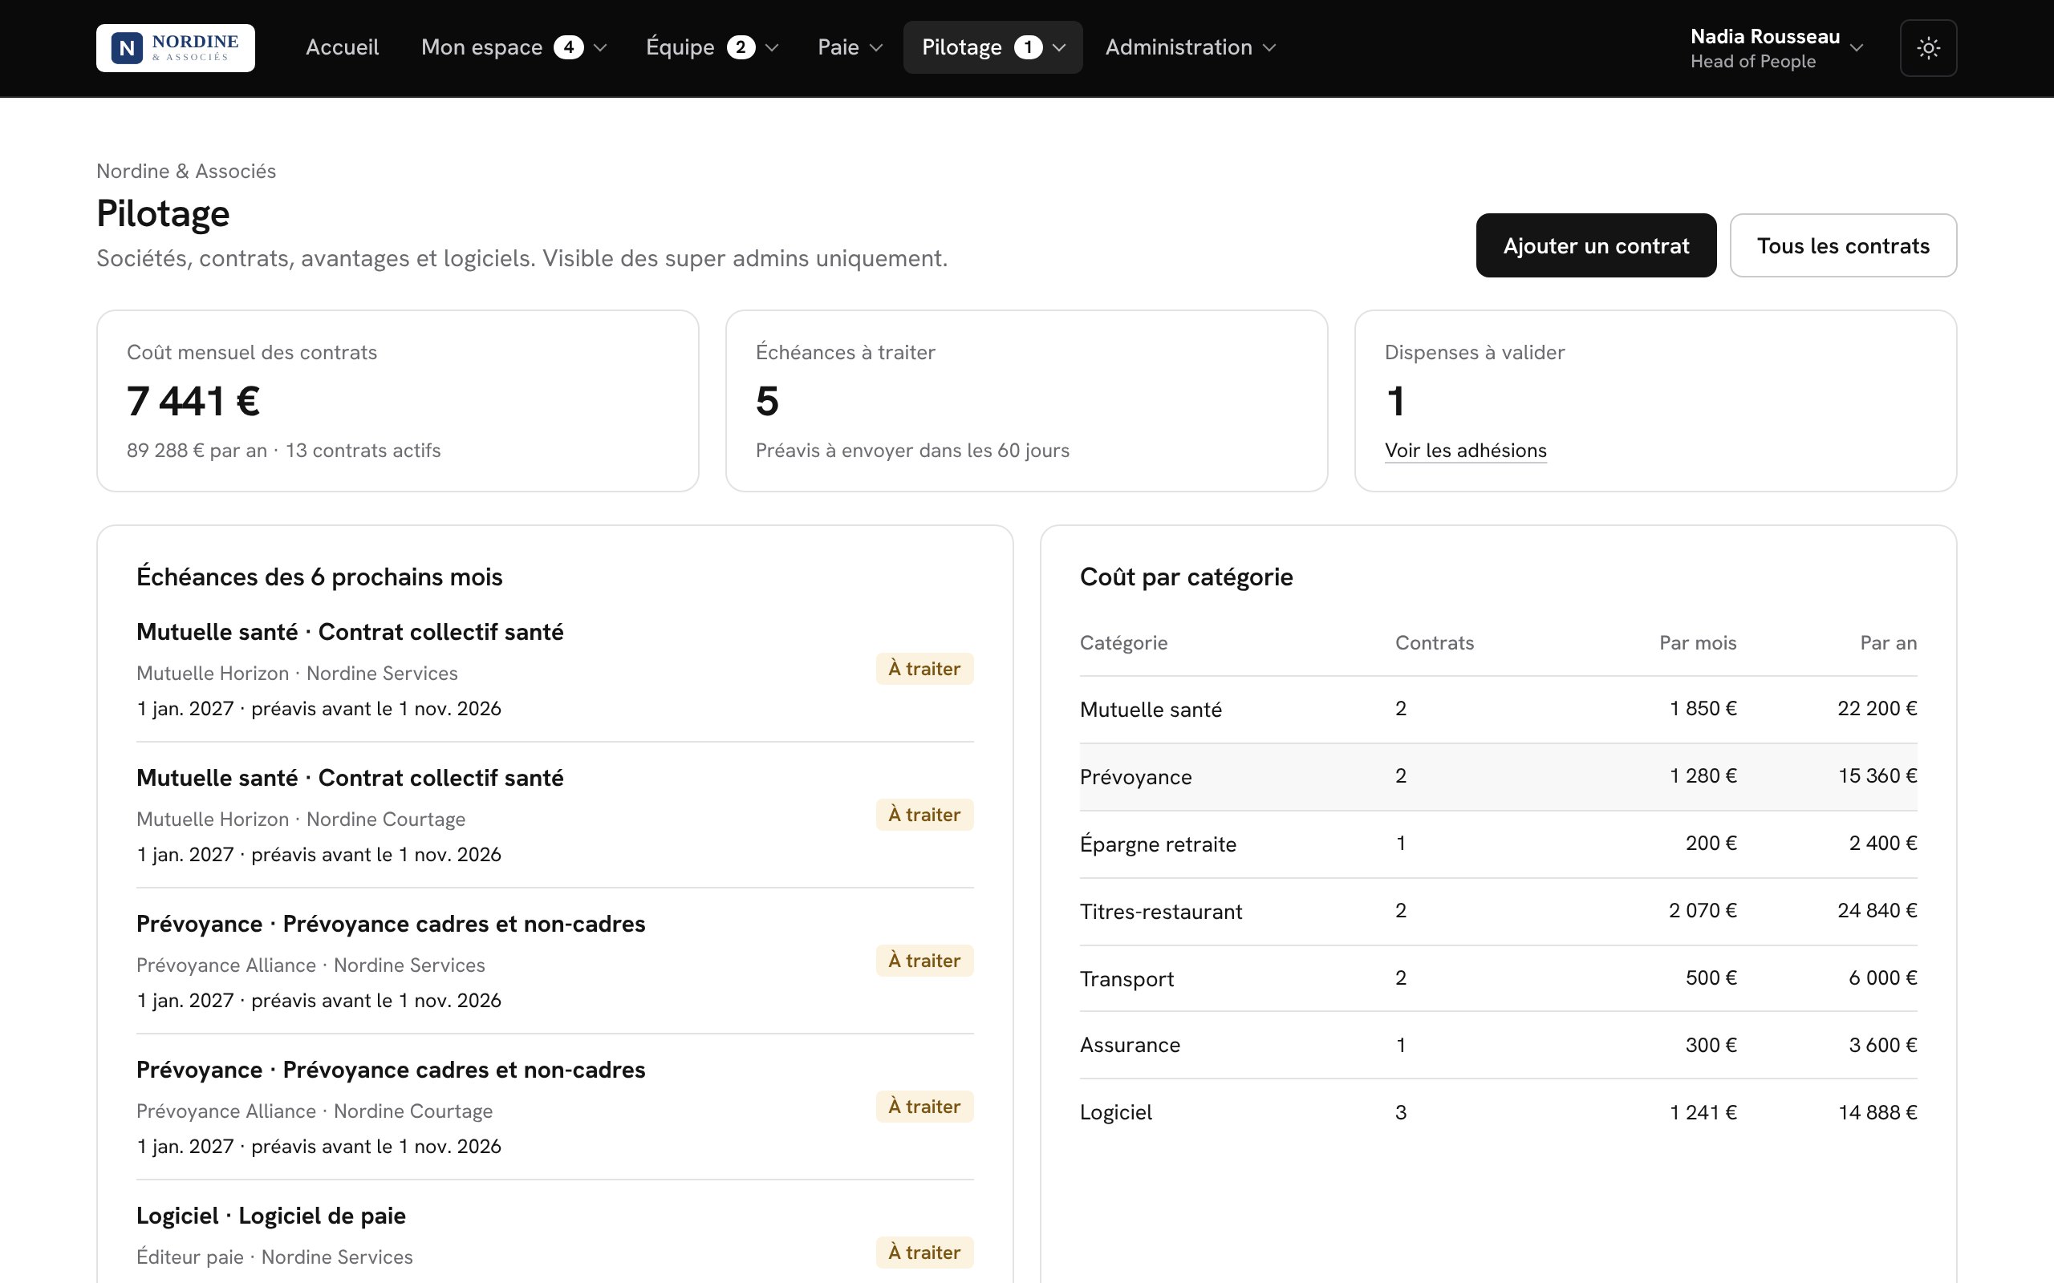
Task: Select the Logiciel category row
Action: (x=1498, y=1112)
